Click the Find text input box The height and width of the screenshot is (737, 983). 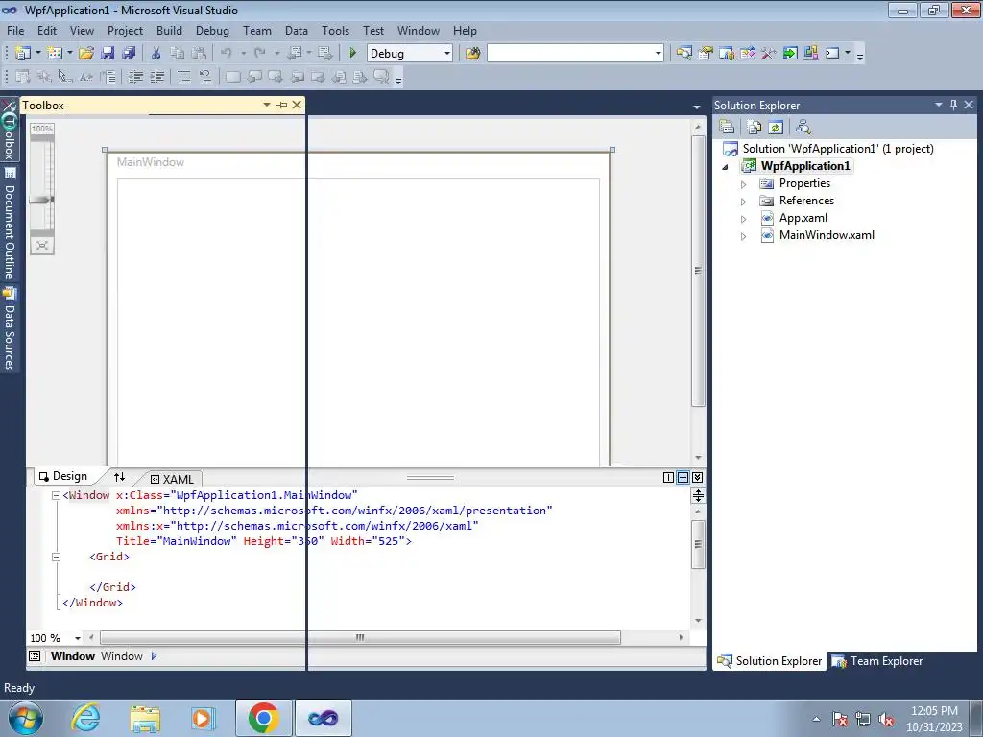pyautogui.click(x=570, y=54)
